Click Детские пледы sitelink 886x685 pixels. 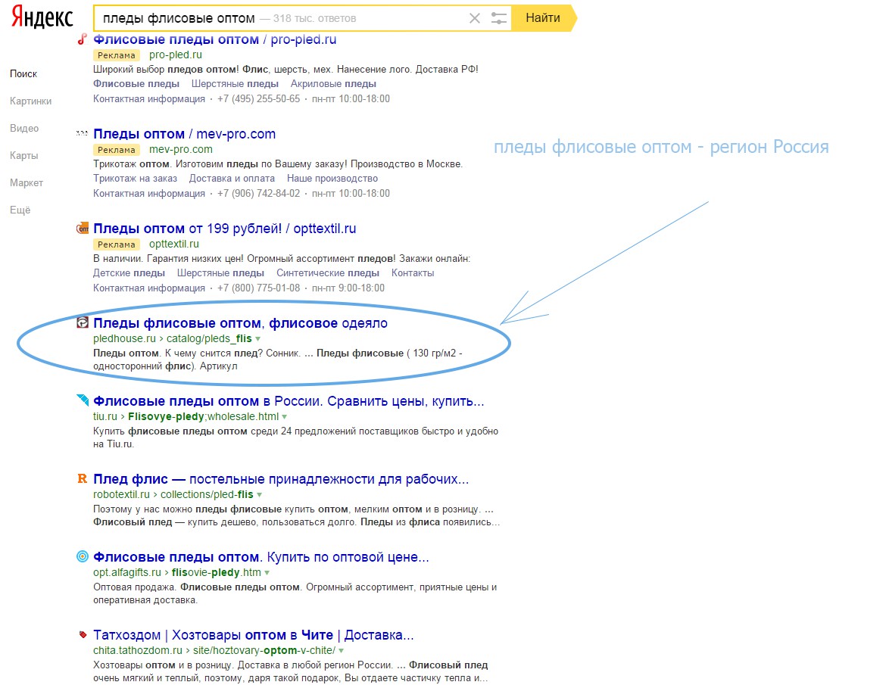(129, 273)
